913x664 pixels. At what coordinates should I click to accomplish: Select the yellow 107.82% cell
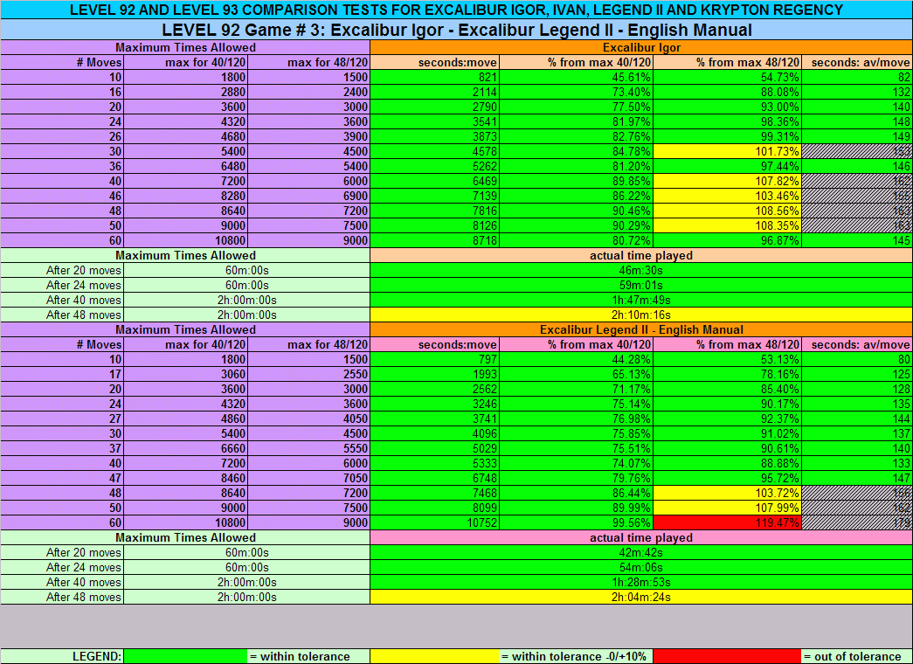(x=727, y=181)
